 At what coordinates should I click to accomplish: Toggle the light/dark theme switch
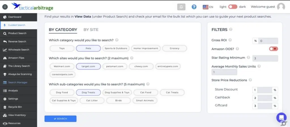coord(233,7)
